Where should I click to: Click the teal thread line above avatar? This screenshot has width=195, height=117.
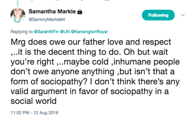point(18,3)
